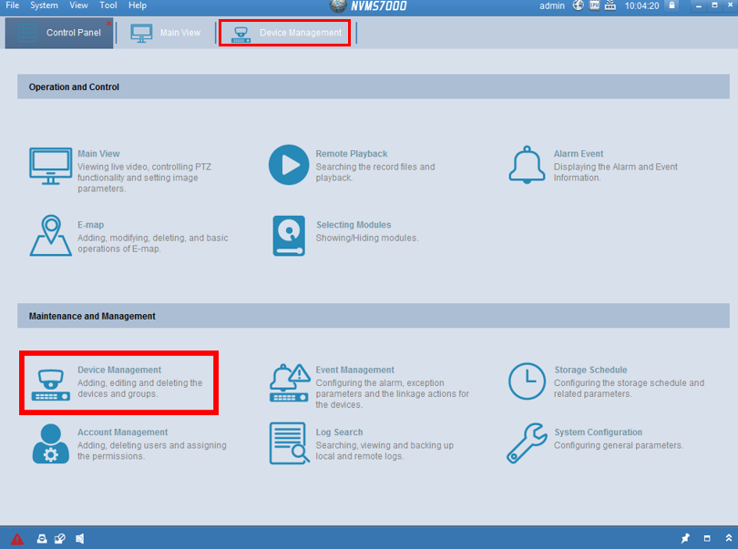Click the admin username in title bar
This screenshot has height=549, width=738.
coord(551,6)
